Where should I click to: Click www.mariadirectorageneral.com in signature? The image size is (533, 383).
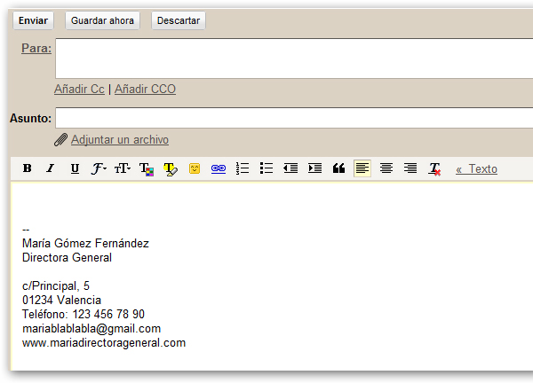point(104,343)
